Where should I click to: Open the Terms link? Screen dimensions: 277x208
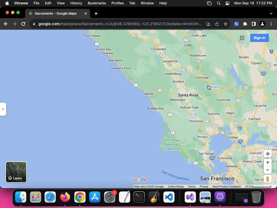[x=192, y=186]
